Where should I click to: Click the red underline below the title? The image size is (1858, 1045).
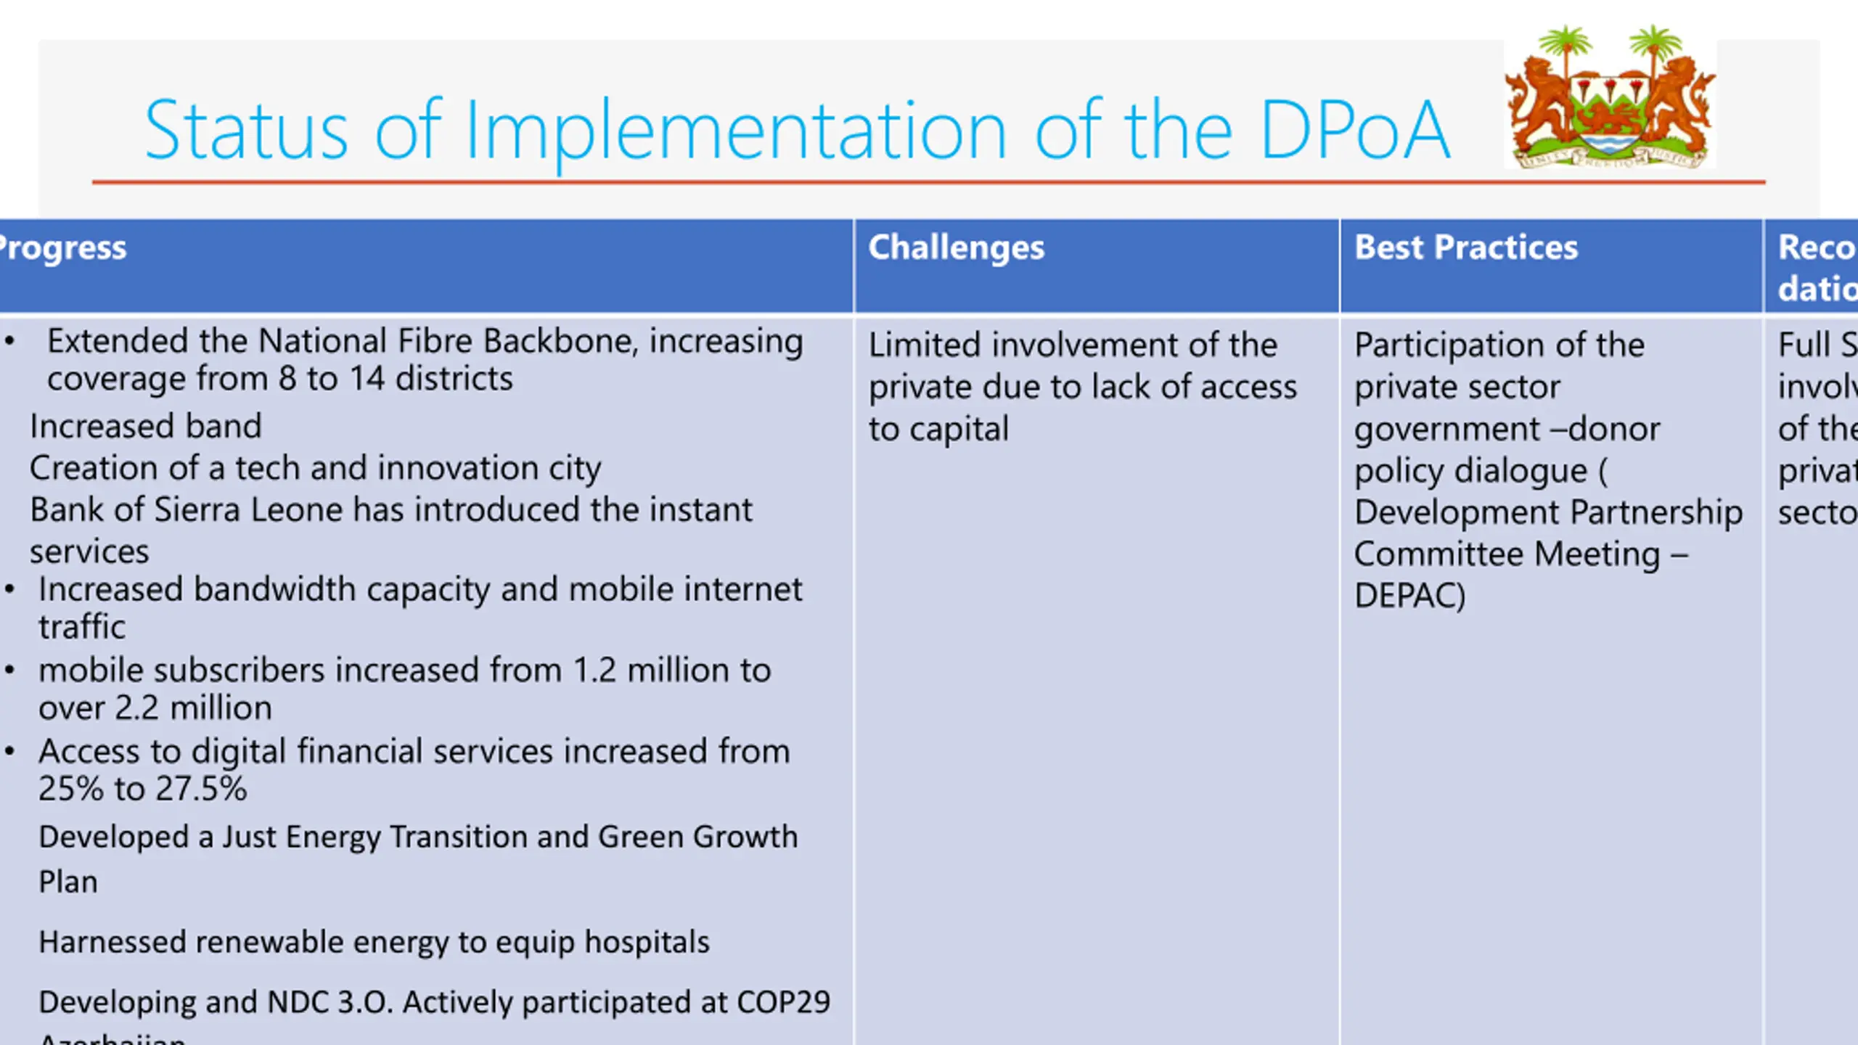(x=928, y=182)
